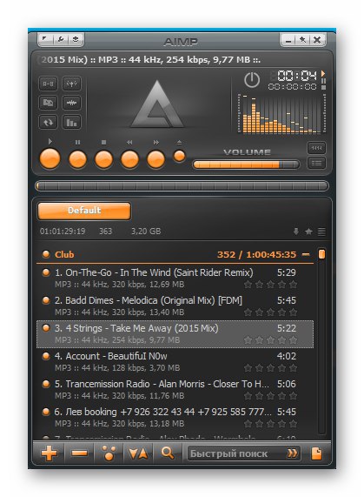The width and height of the screenshot is (364, 497).
Task: Switch the 00:04 time display mode
Action: point(296,76)
